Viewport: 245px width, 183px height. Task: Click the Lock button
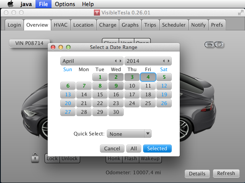(52, 159)
